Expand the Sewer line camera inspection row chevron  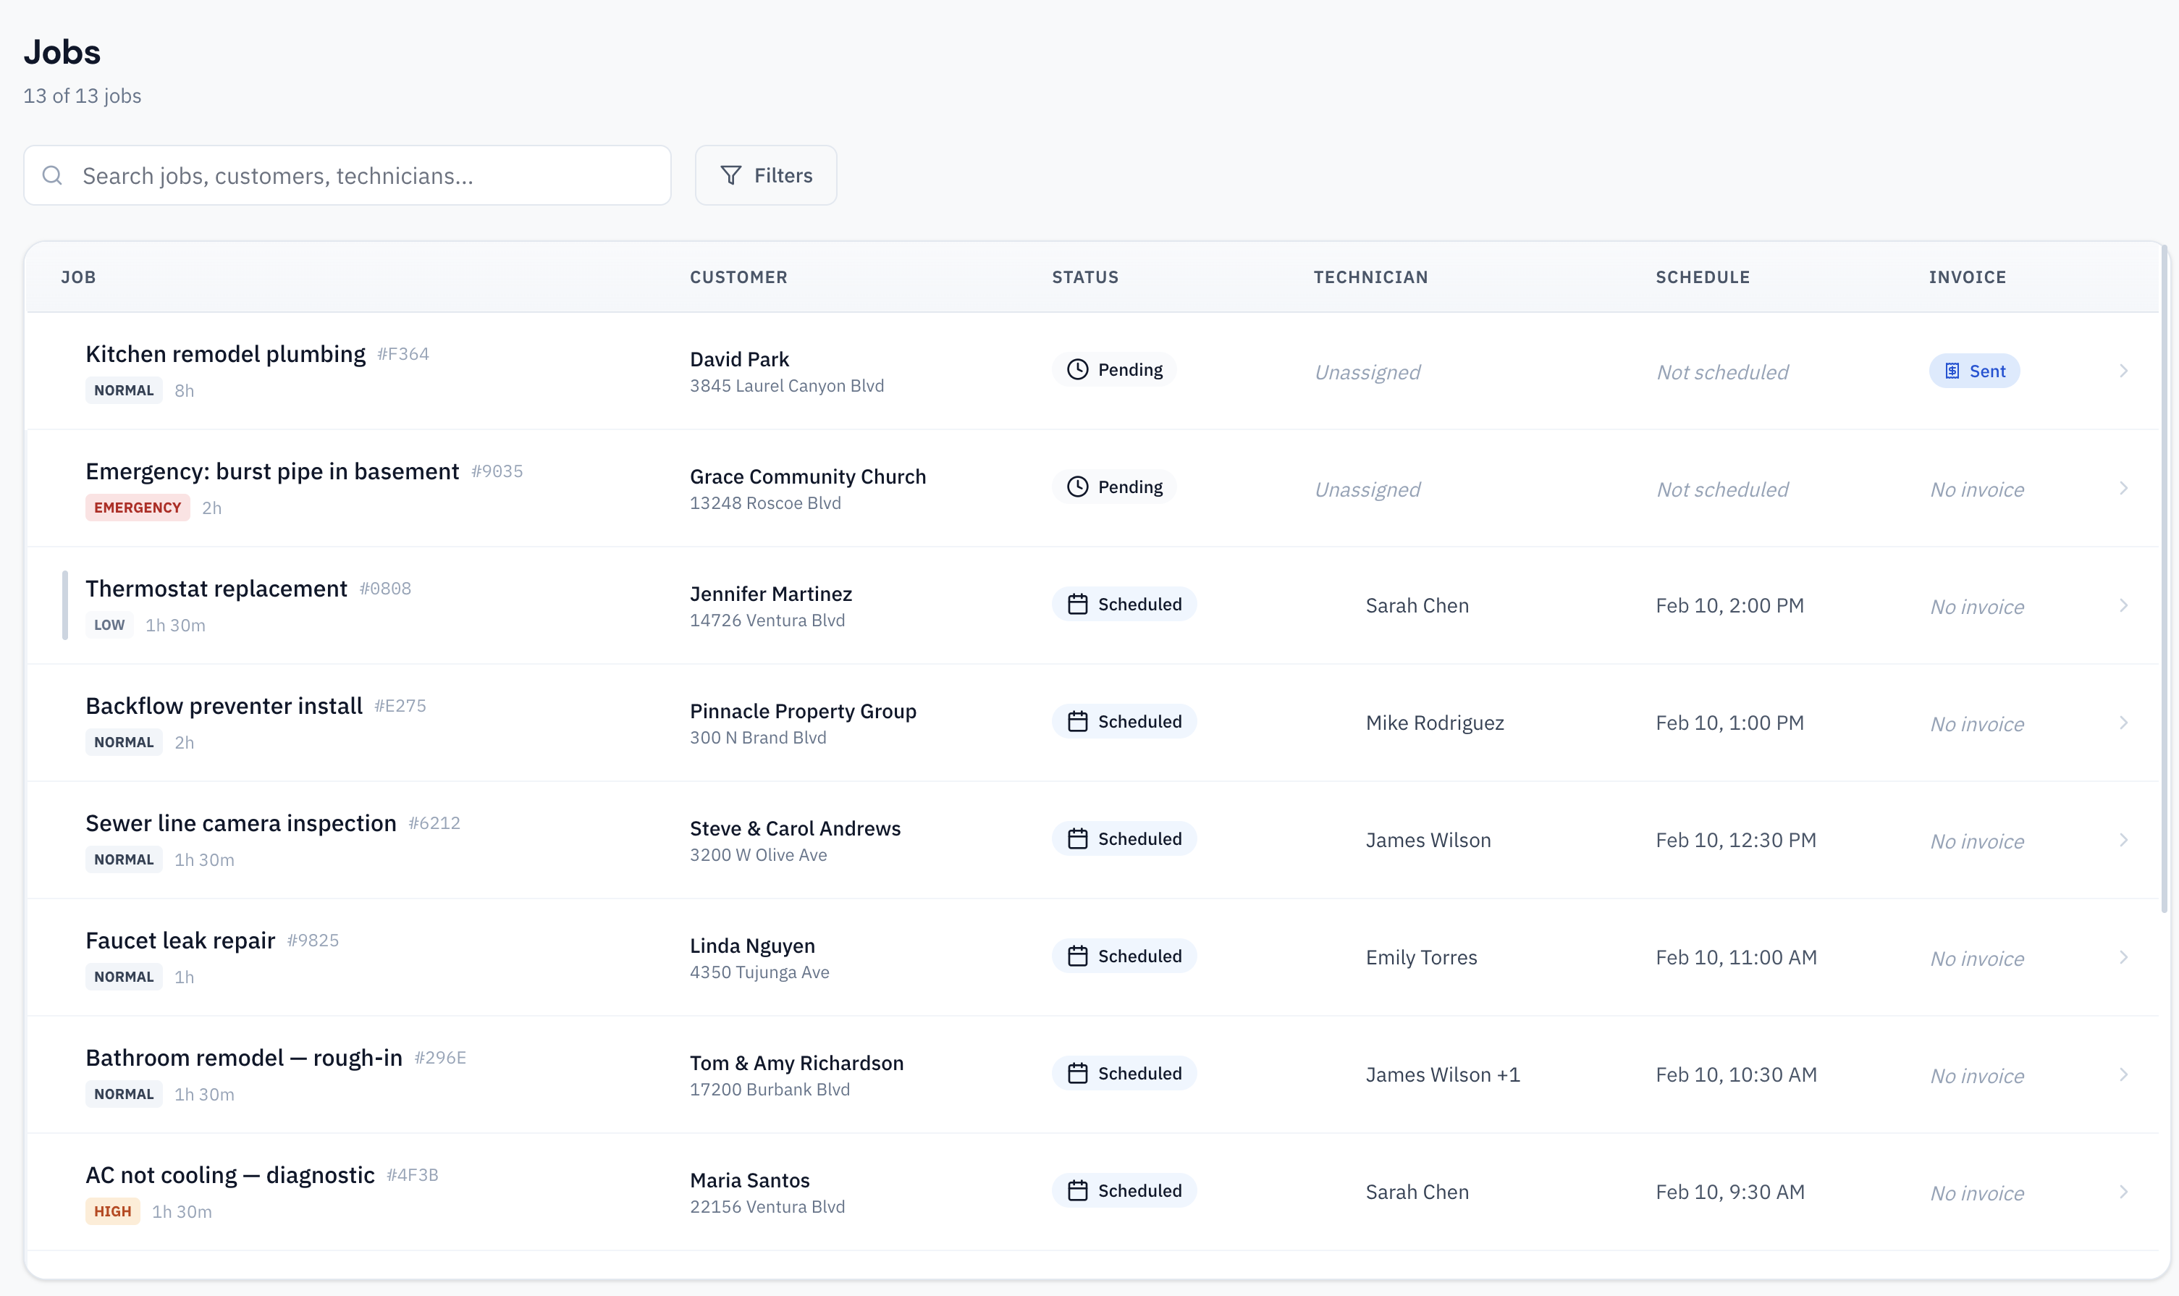point(2123,840)
